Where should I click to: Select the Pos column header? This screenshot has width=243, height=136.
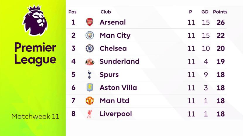click(x=72, y=12)
